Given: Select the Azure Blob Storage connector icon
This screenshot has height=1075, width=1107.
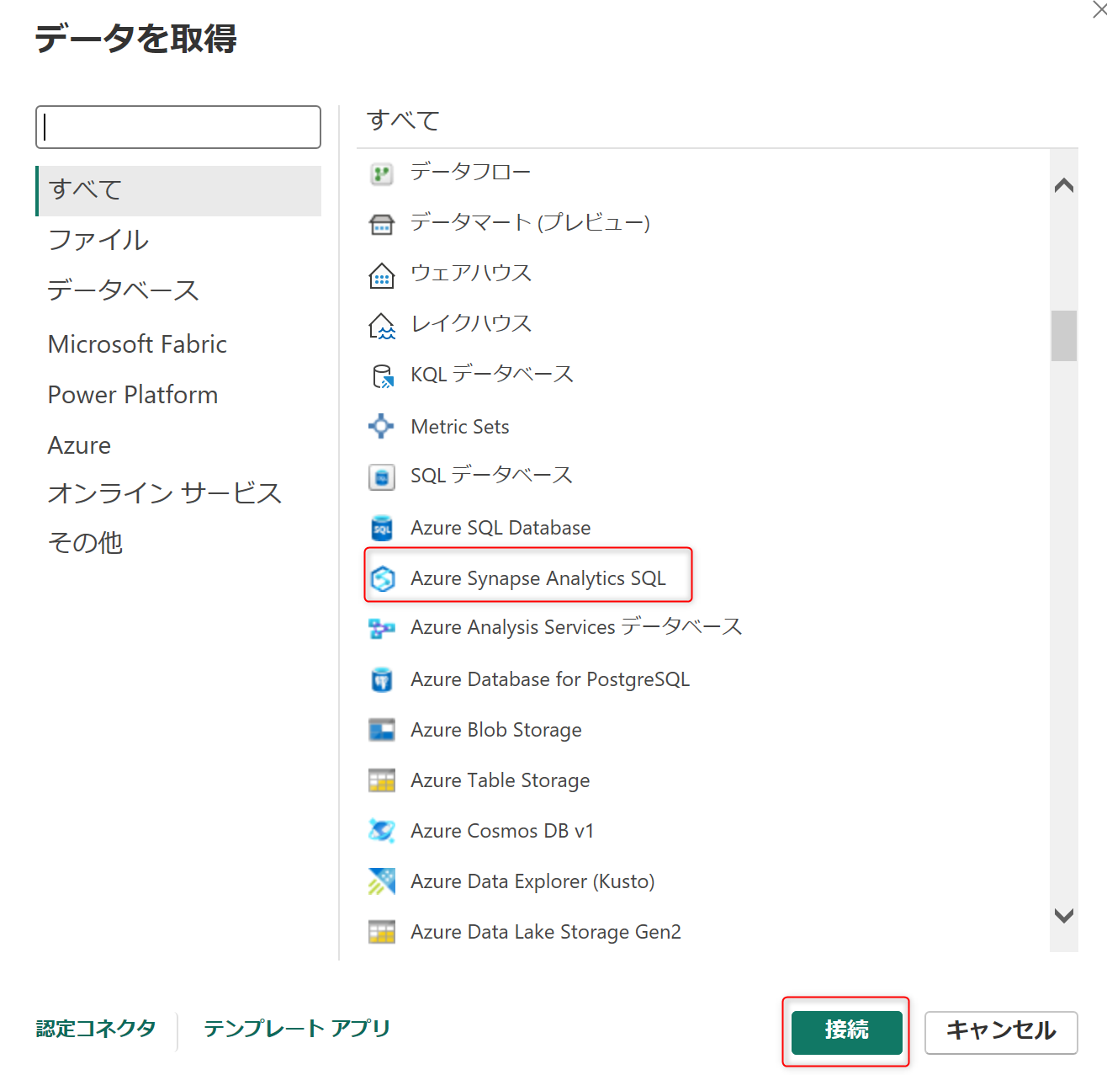Looking at the screenshot, I should pos(382,730).
